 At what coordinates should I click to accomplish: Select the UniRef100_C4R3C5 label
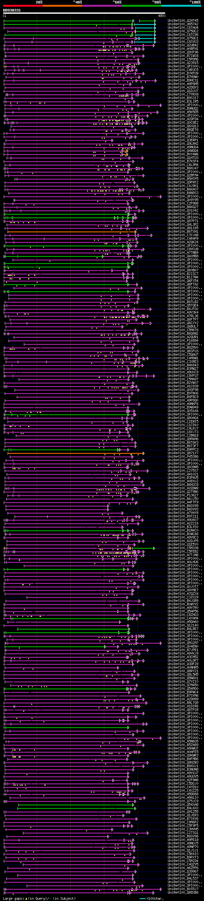click(x=183, y=70)
